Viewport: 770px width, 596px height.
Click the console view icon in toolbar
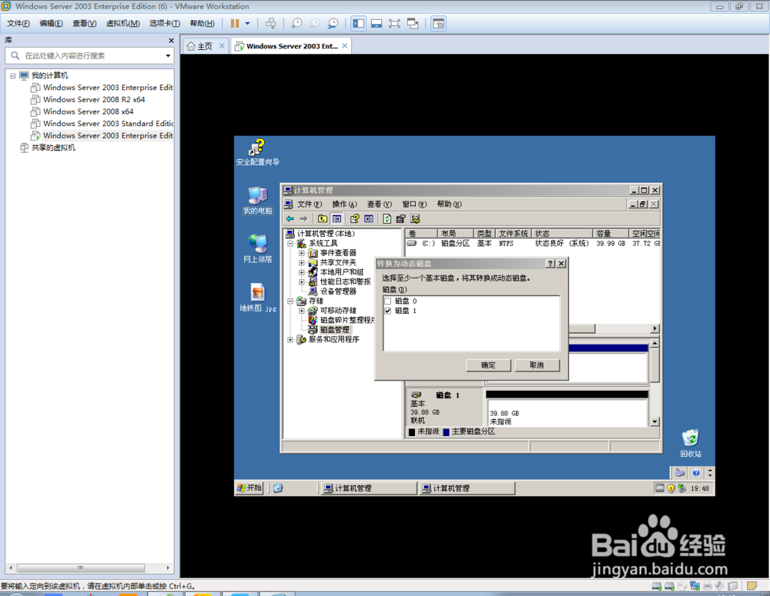tap(439, 24)
